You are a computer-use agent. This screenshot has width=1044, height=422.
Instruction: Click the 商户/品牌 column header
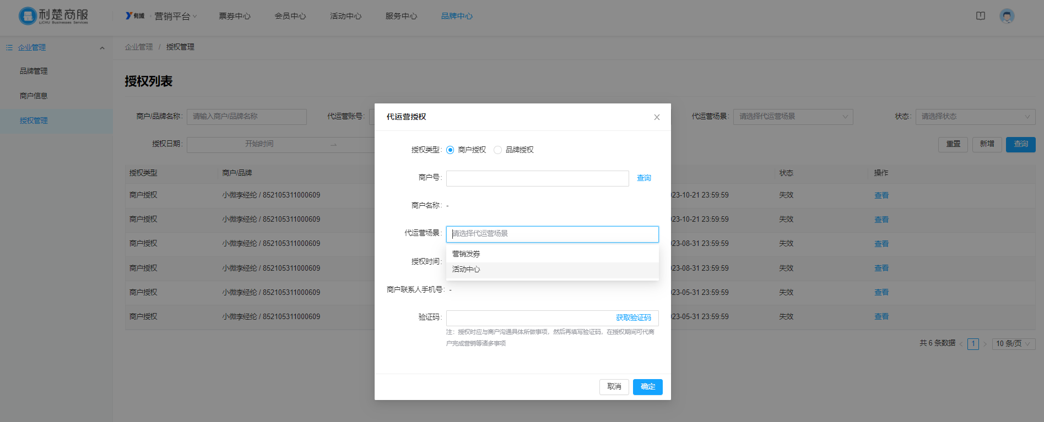pos(237,173)
